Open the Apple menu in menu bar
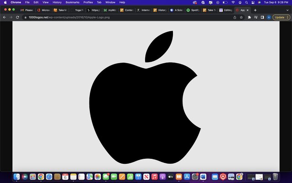The height and width of the screenshot is (183, 292). click(x=5, y=2)
